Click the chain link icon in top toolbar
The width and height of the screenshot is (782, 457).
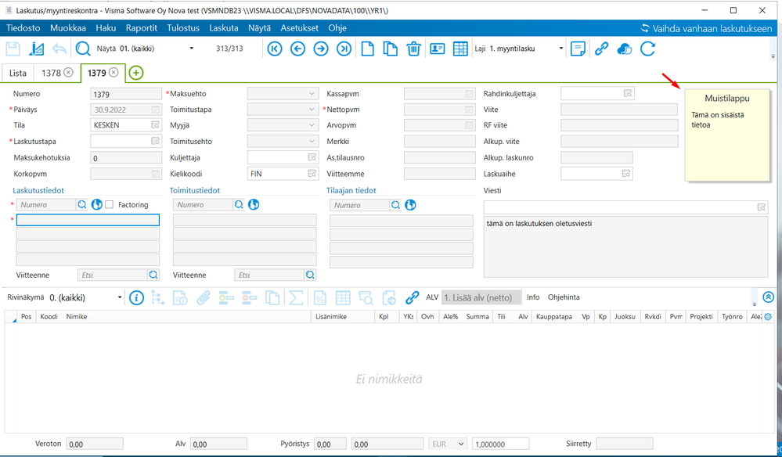tap(601, 49)
